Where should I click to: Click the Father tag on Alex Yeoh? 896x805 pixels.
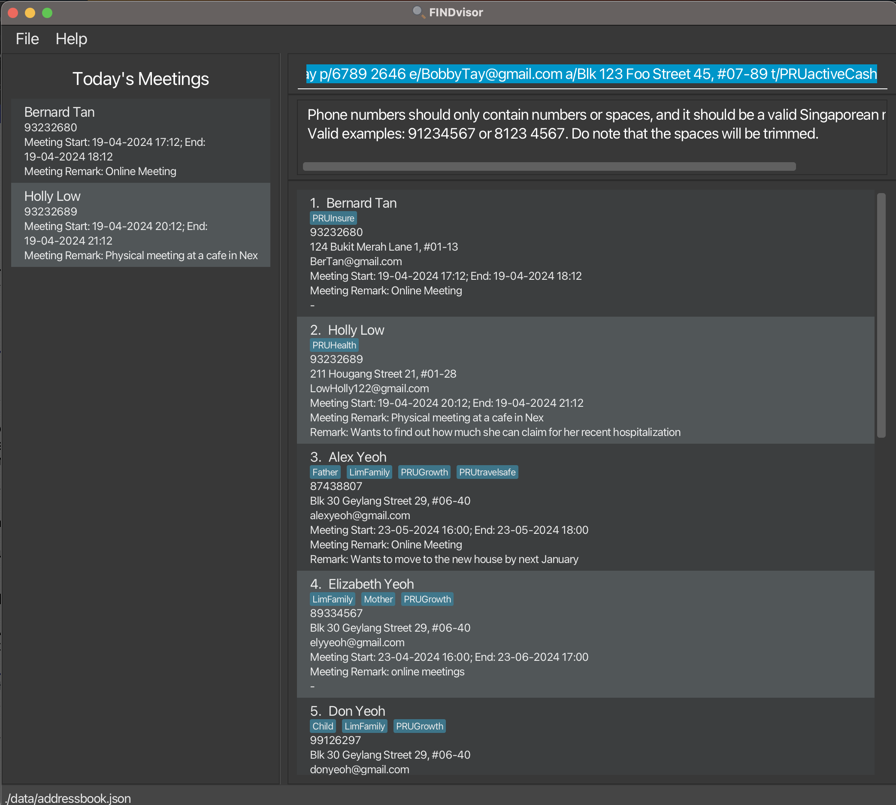pos(325,472)
